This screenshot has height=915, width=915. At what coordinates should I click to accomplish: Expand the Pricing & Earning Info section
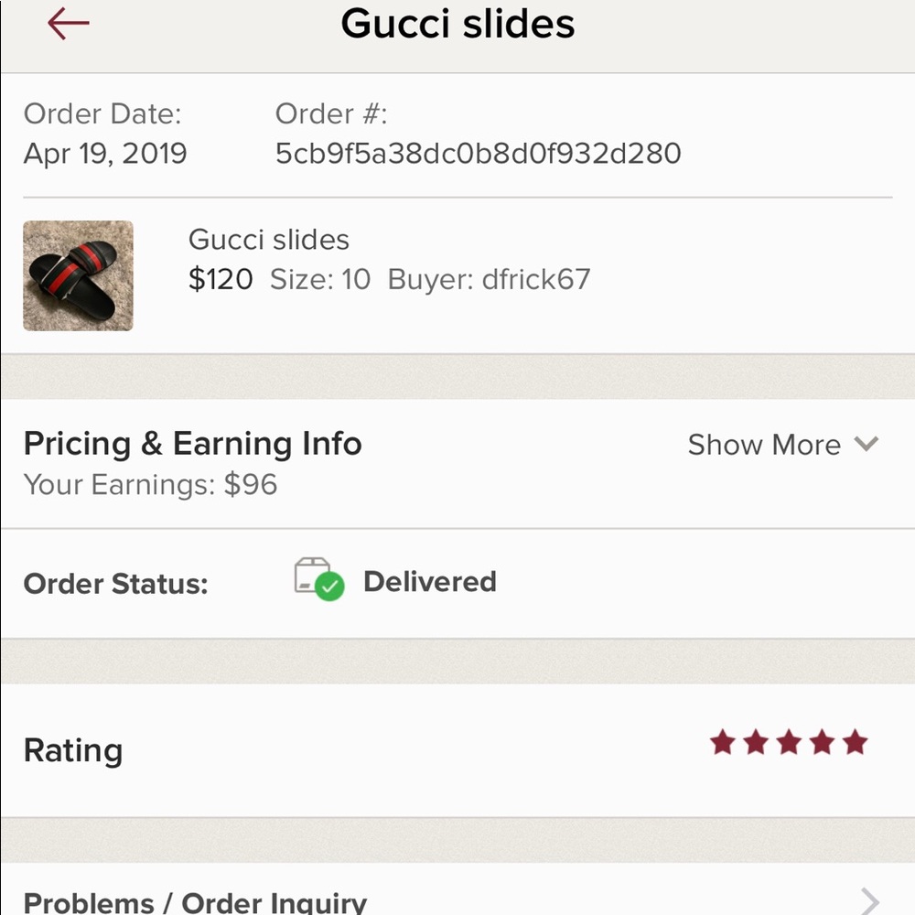192,444
